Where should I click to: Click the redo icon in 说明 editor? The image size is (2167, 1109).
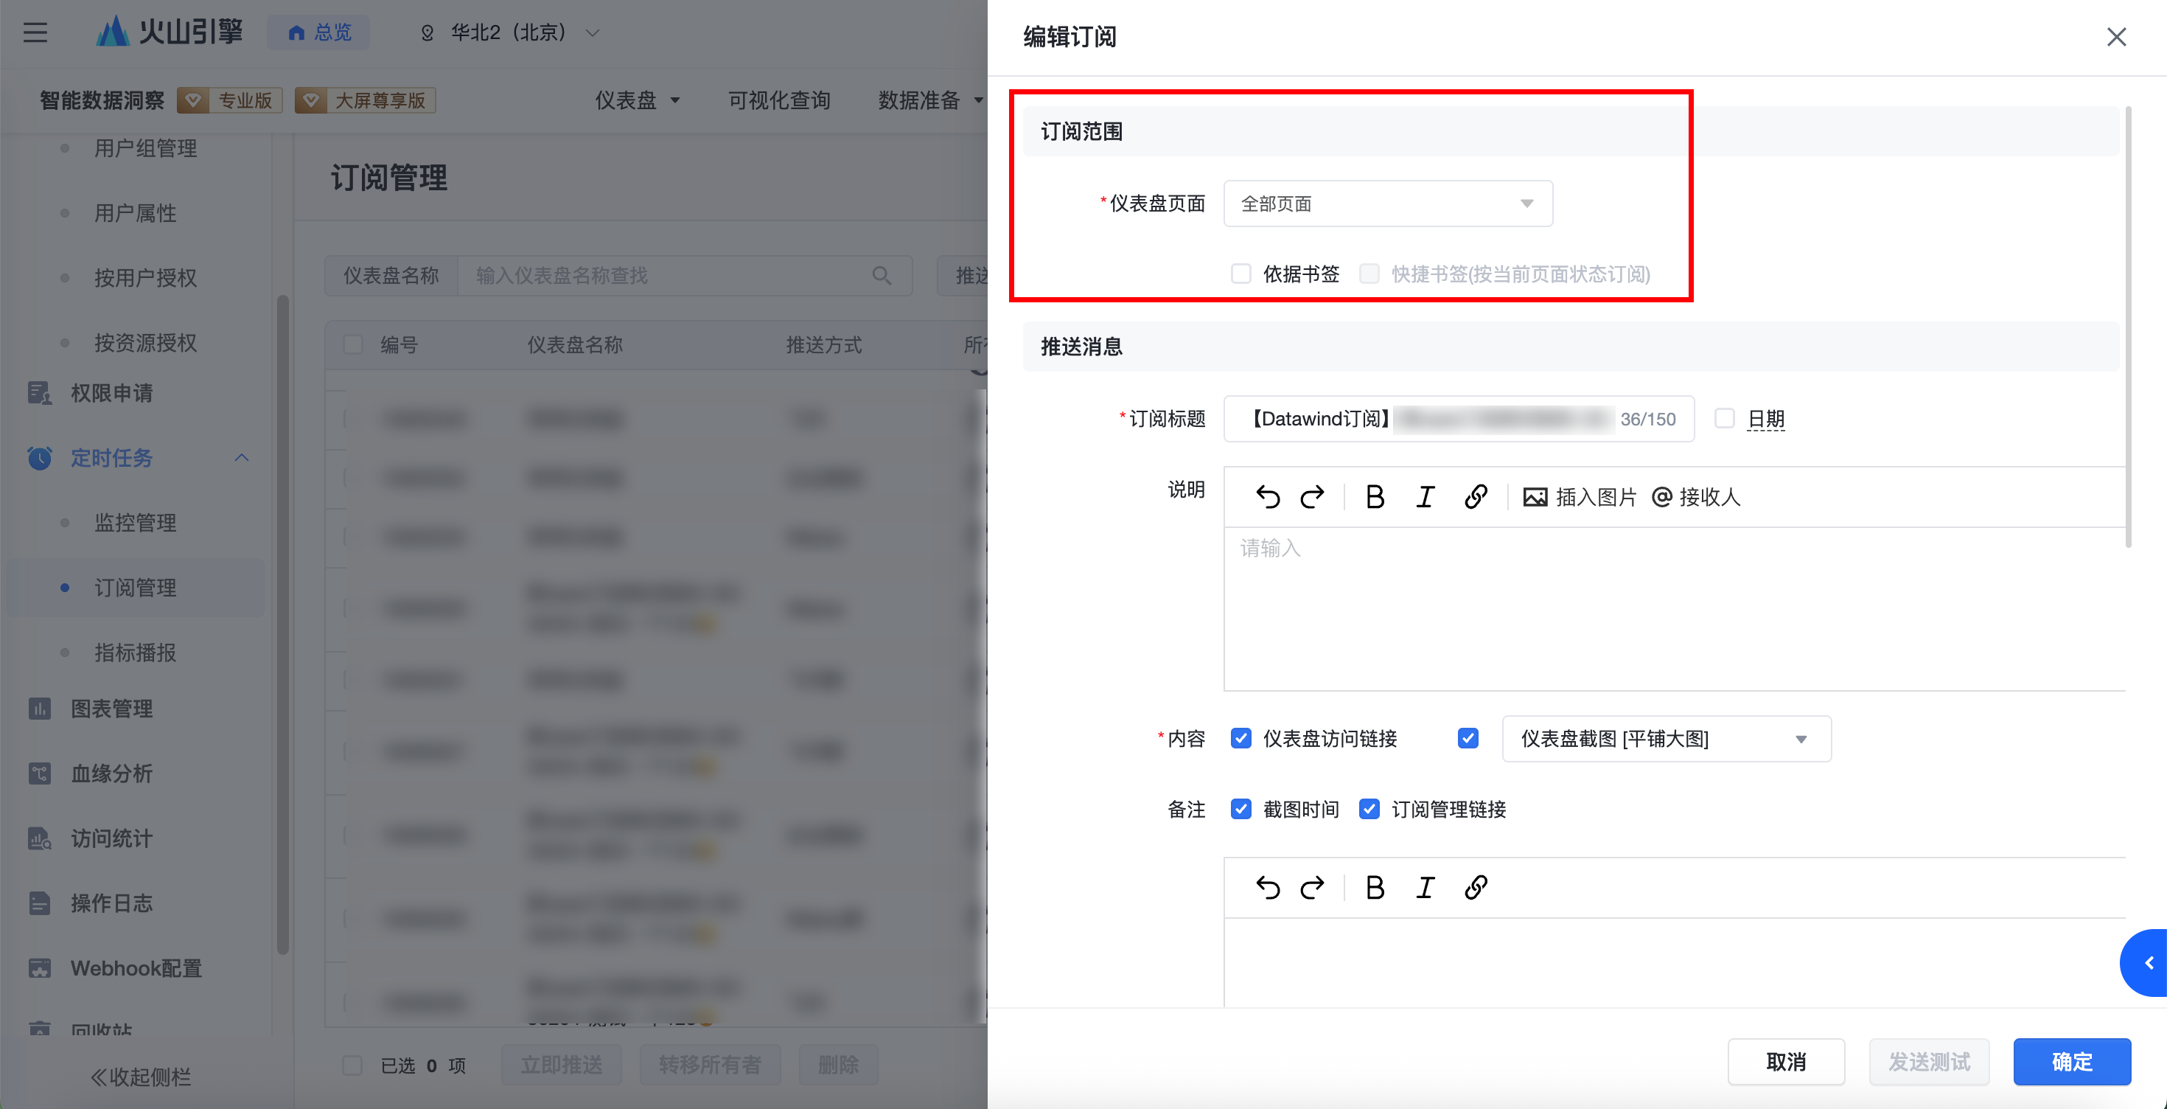1312,497
